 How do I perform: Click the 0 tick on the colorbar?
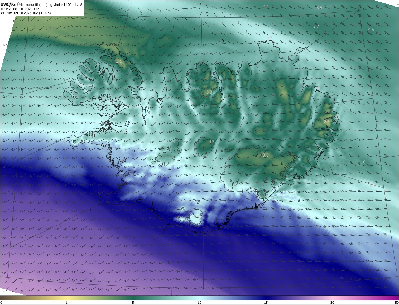point(1,303)
